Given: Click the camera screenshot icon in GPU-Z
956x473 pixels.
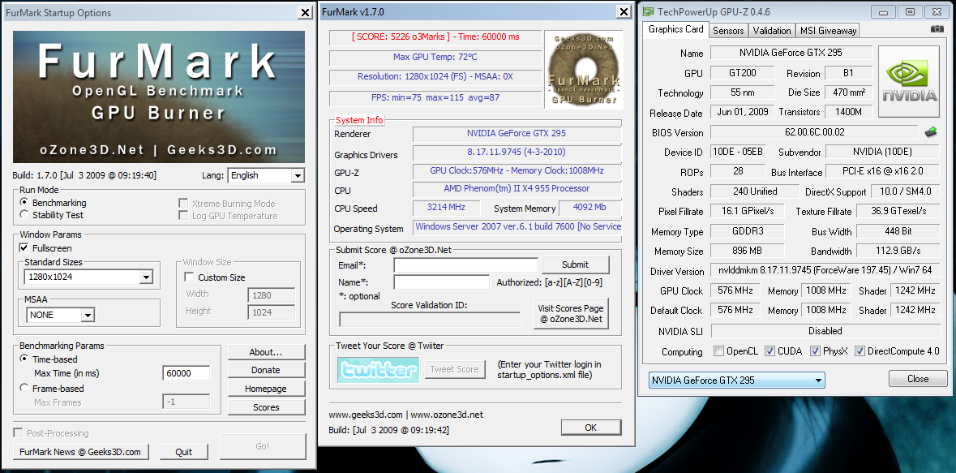Looking at the screenshot, I should click(x=937, y=29).
